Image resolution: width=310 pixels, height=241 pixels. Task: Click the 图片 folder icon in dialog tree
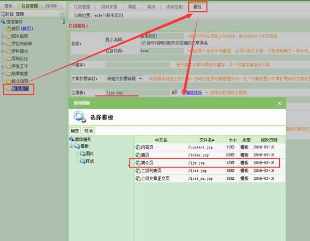[x=82, y=154]
